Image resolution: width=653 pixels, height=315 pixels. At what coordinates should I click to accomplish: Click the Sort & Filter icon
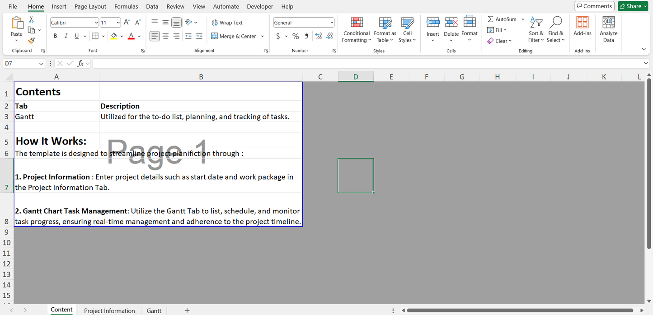[536, 30]
